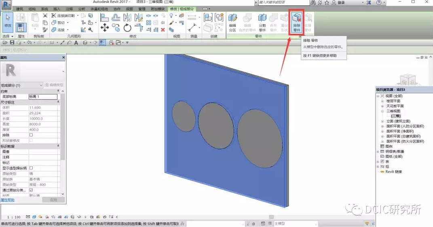Image resolution: width=433 pixels, height=227 pixels.
Task: Open the Revit application menu R button
Action: (x=6, y=4)
